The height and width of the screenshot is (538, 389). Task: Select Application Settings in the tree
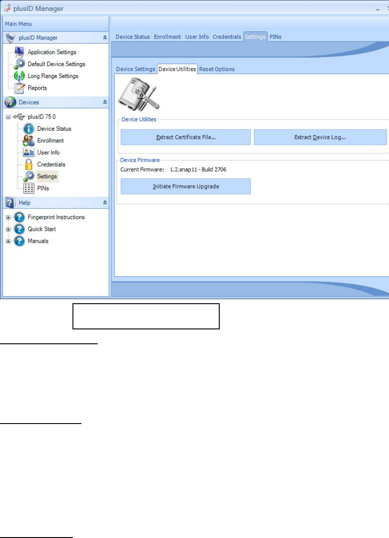point(52,52)
